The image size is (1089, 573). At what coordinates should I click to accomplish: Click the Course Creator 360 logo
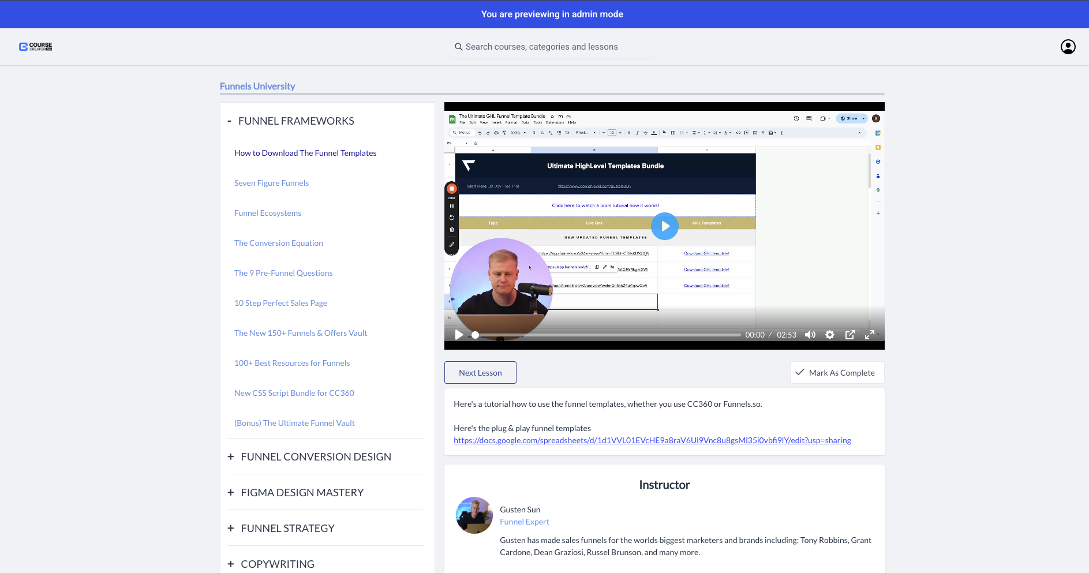tap(35, 47)
